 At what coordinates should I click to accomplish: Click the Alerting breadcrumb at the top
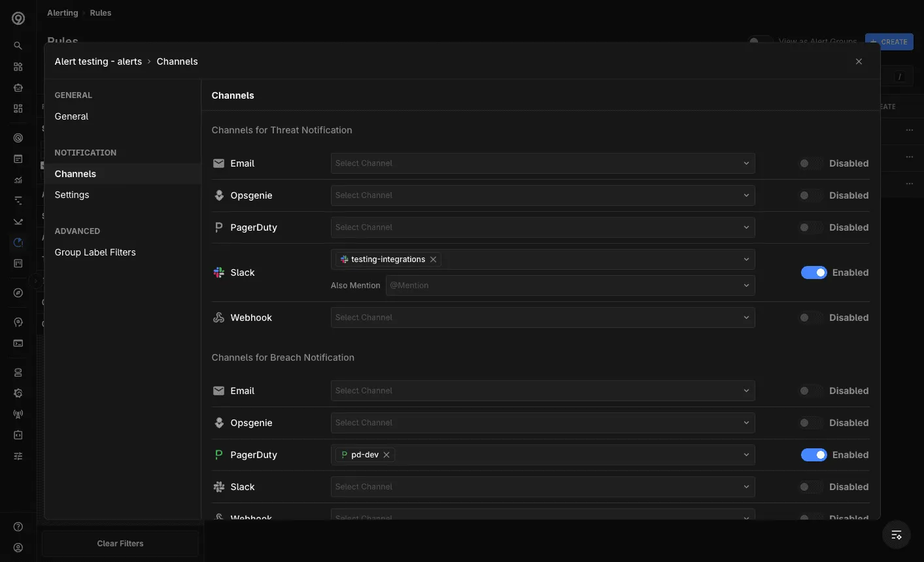point(62,13)
